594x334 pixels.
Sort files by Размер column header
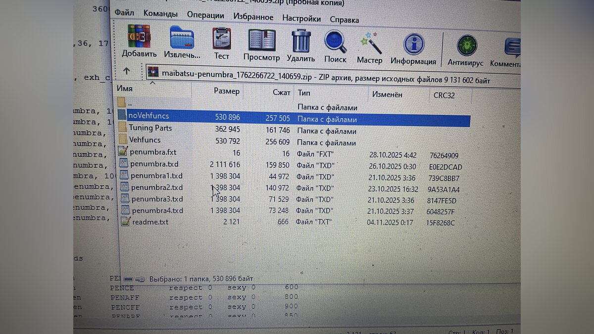pos(227,91)
